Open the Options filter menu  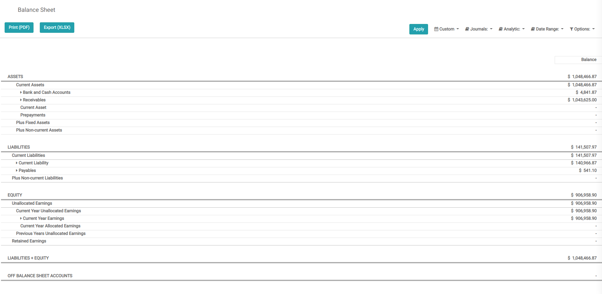583,29
